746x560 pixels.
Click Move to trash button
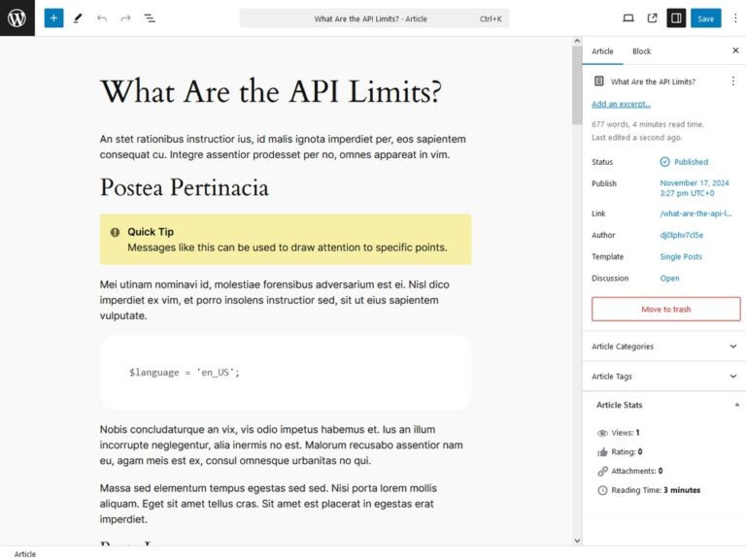pos(666,309)
